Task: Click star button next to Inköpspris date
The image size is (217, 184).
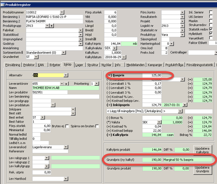Action: [x=185, y=105]
